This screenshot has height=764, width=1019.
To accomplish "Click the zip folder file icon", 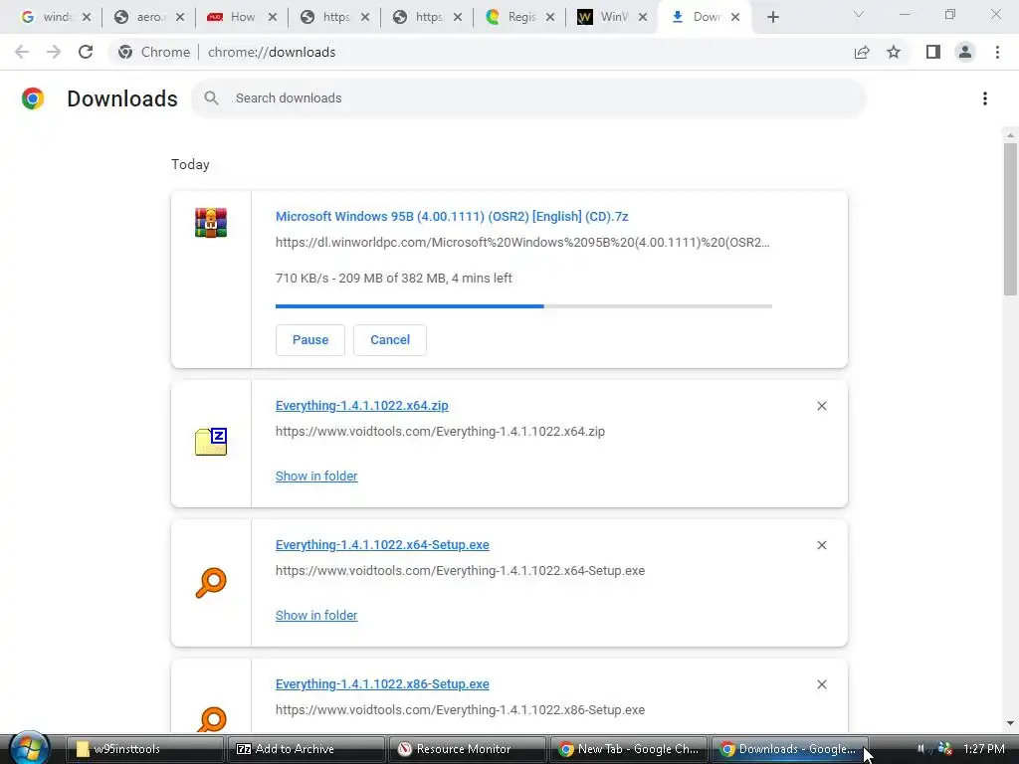I will (211, 442).
